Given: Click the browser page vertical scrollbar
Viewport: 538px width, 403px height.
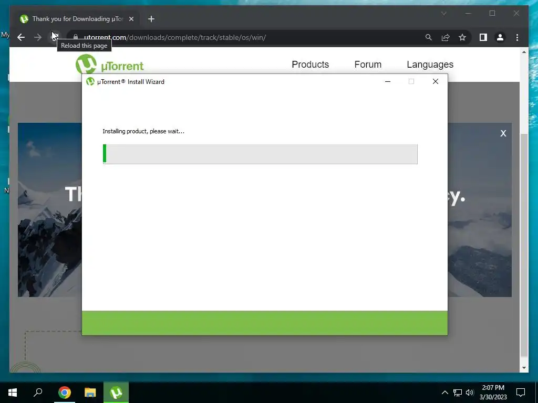Looking at the screenshot, I should pos(524,245).
